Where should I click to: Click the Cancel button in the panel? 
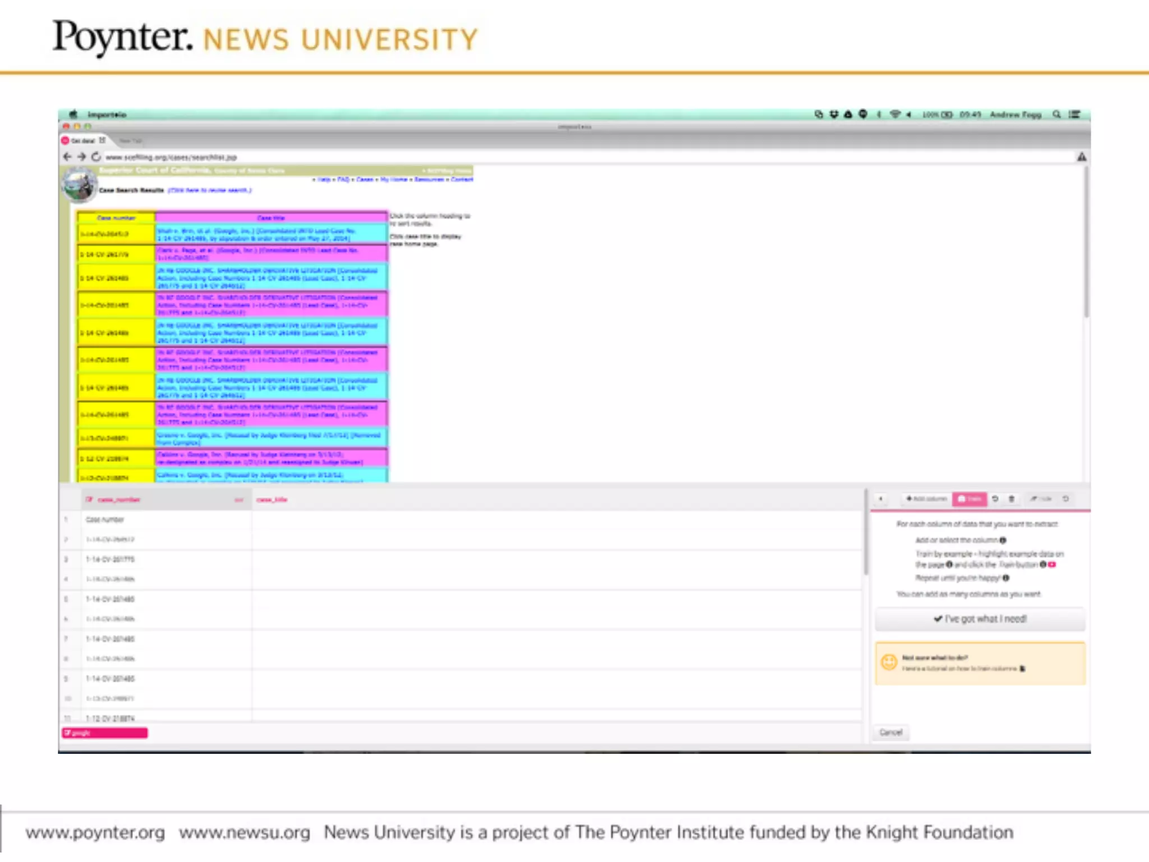(x=891, y=732)
